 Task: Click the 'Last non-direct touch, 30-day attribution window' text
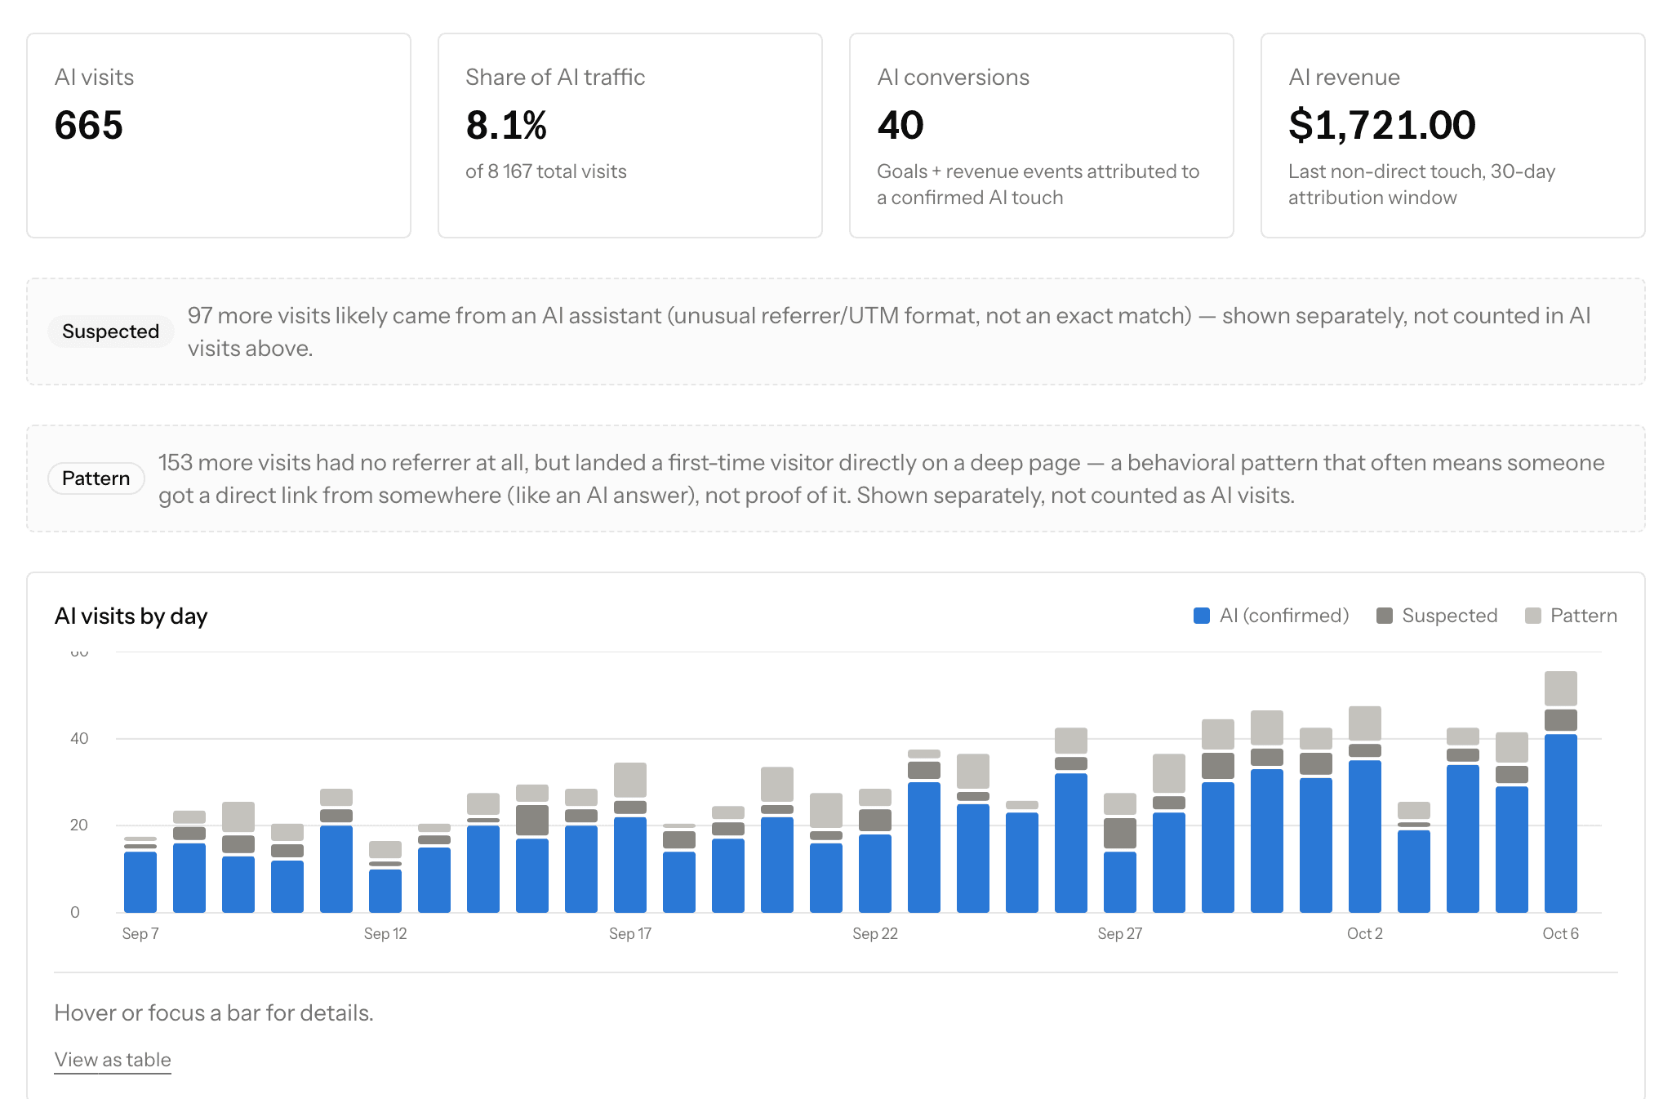click(x=1422, y=185)
